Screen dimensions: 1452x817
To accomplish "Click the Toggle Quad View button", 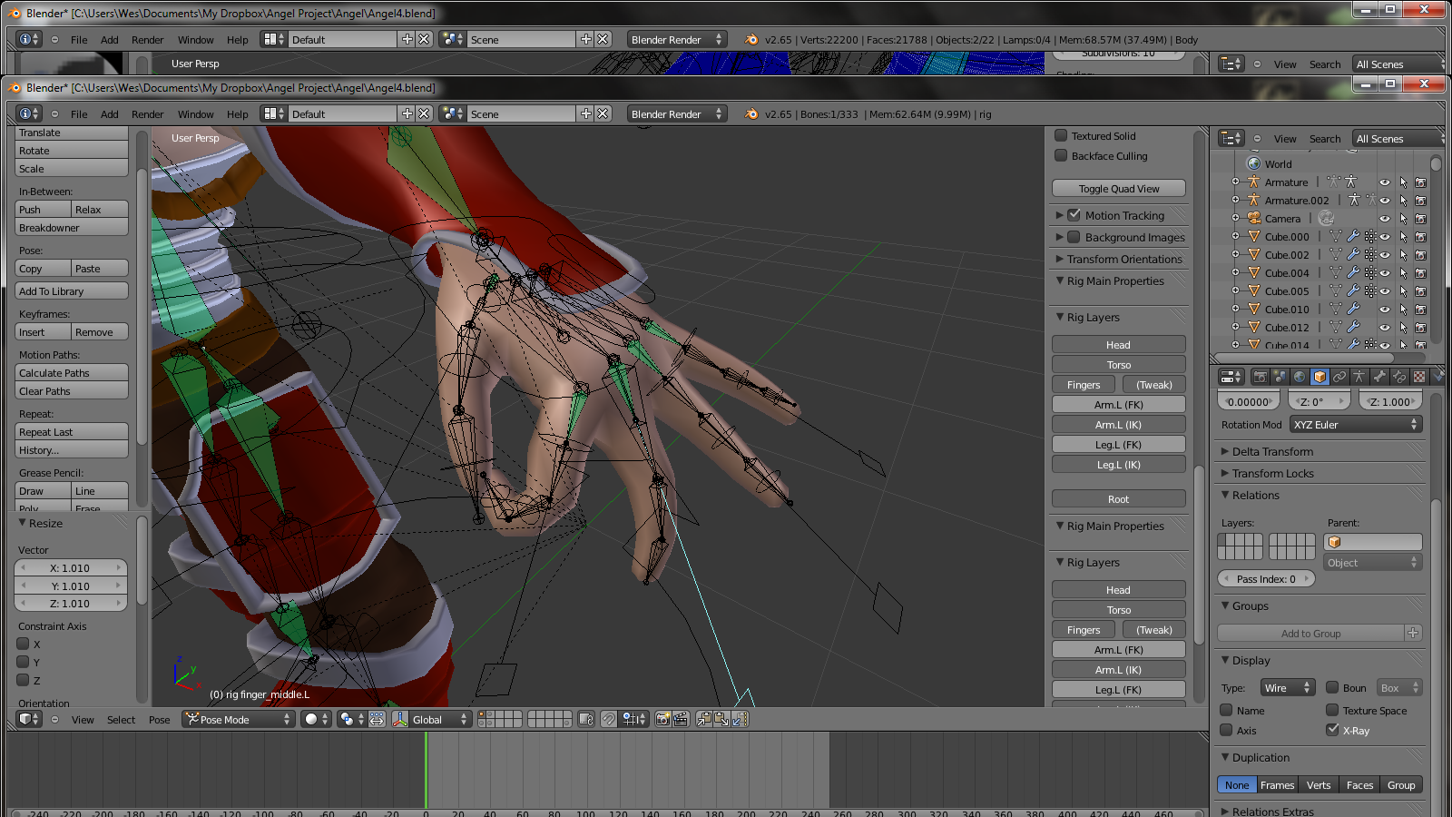I will pyautogui.click(x=1119, y=189).
